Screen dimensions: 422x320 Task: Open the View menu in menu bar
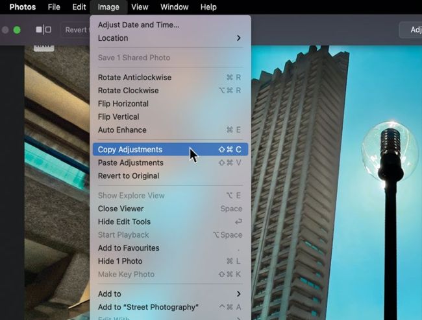coord(140,7)
